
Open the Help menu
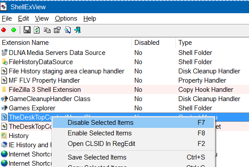[90, 18]
